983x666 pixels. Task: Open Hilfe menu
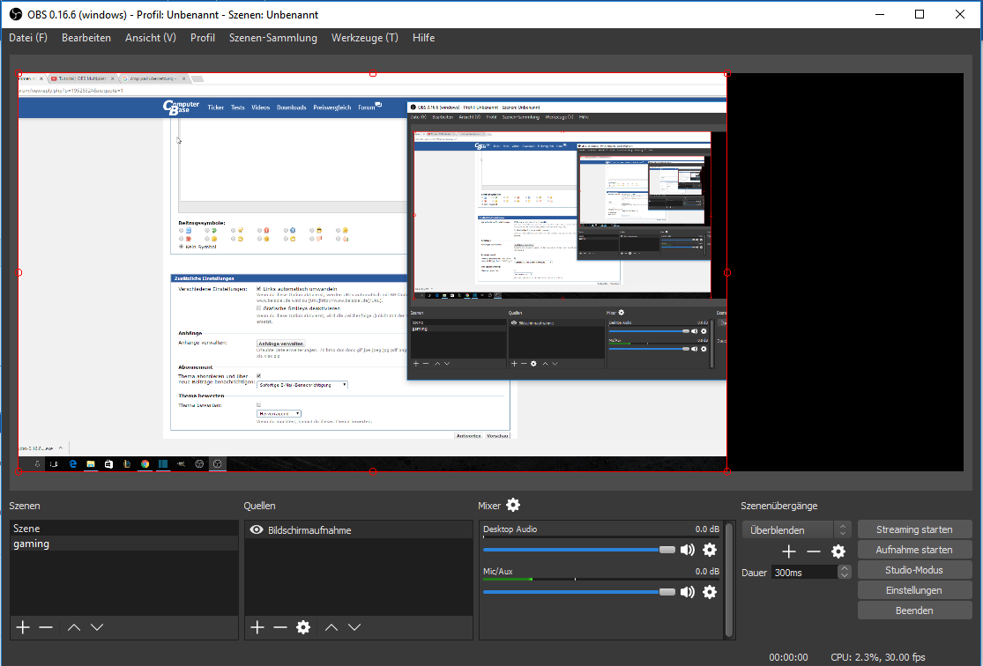(x=423, y=38)
